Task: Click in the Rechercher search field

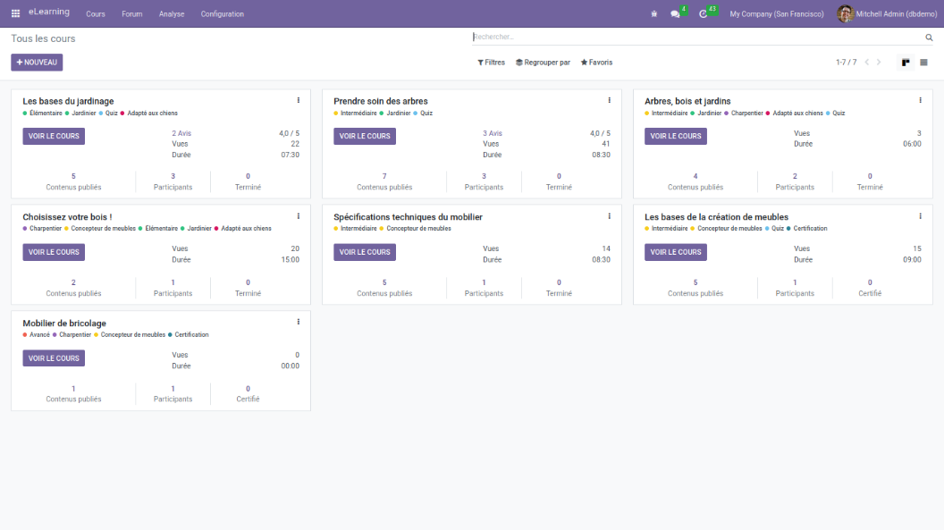Action: point(697,38)
